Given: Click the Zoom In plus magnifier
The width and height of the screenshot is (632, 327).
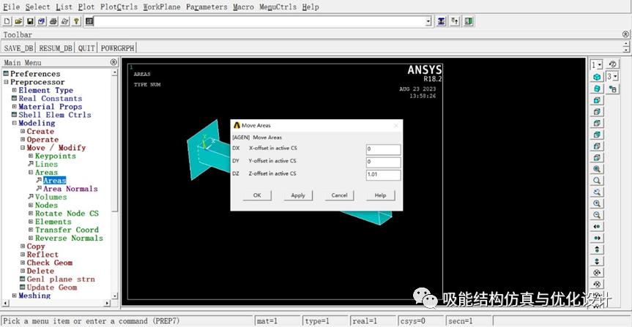Looking at the screenshot, I should point(597,204).
